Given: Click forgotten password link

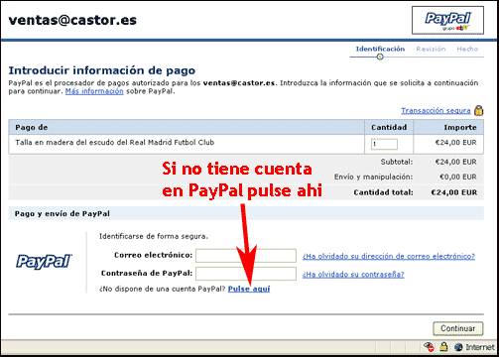Looking at the screenshot, I should (x=353, y=275).
